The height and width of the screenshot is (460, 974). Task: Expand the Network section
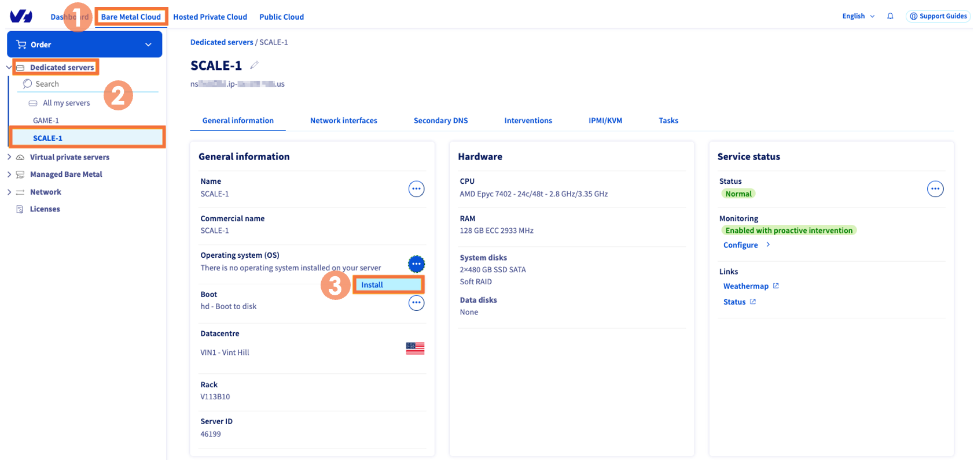(x=9, y=192)
